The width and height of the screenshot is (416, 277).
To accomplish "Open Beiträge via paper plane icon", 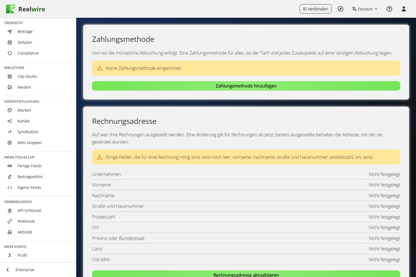I will [10, 32].
